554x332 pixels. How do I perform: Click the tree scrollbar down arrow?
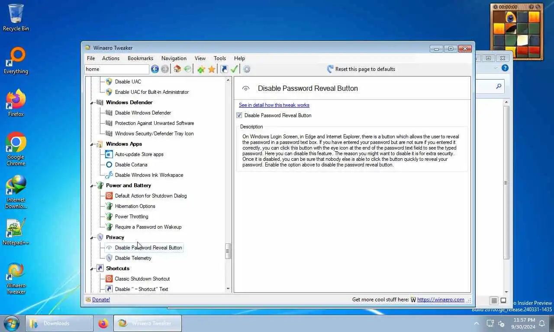[x=228, y=289]
